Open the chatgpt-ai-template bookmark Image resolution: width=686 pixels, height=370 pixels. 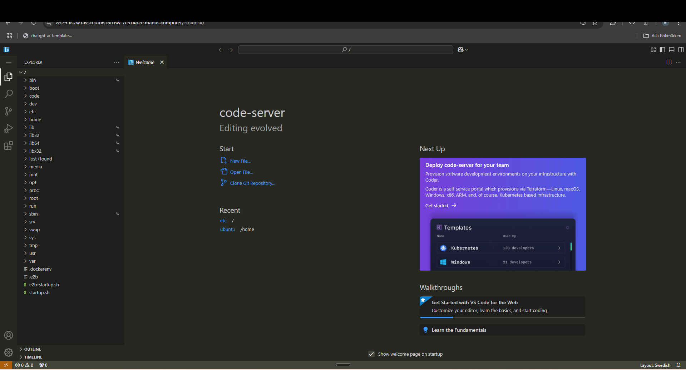pos(48,36)
